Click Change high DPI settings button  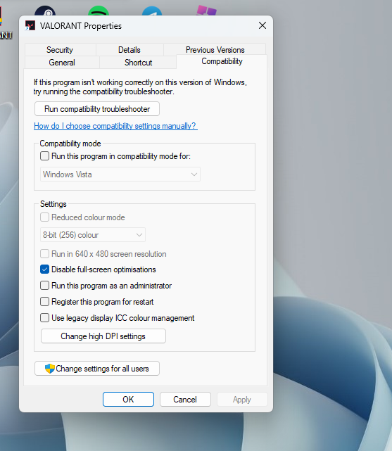point(103,336)
